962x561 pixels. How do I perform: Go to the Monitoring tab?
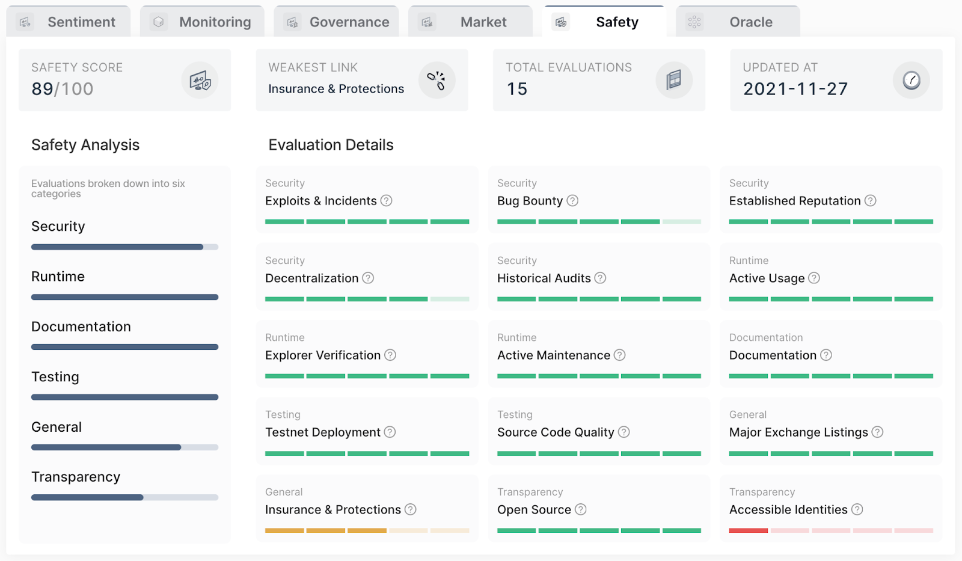click(x=202, y=22)
